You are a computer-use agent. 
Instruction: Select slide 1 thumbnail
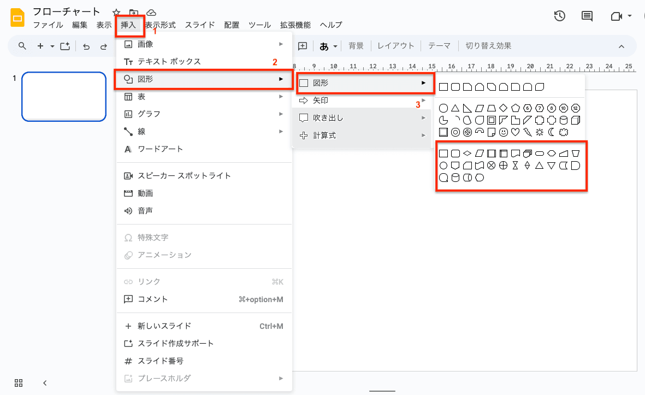(x=64, y=96)
